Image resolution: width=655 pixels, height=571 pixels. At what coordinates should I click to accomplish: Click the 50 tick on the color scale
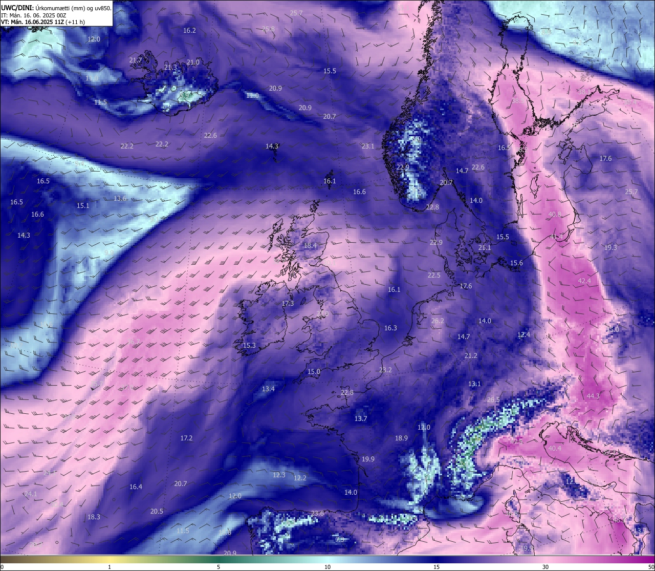click(x=651, y=567)
